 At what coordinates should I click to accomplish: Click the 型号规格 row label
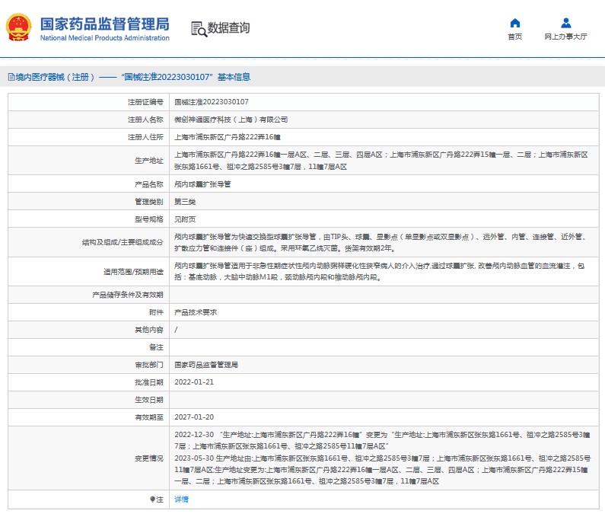pos(149,219)
